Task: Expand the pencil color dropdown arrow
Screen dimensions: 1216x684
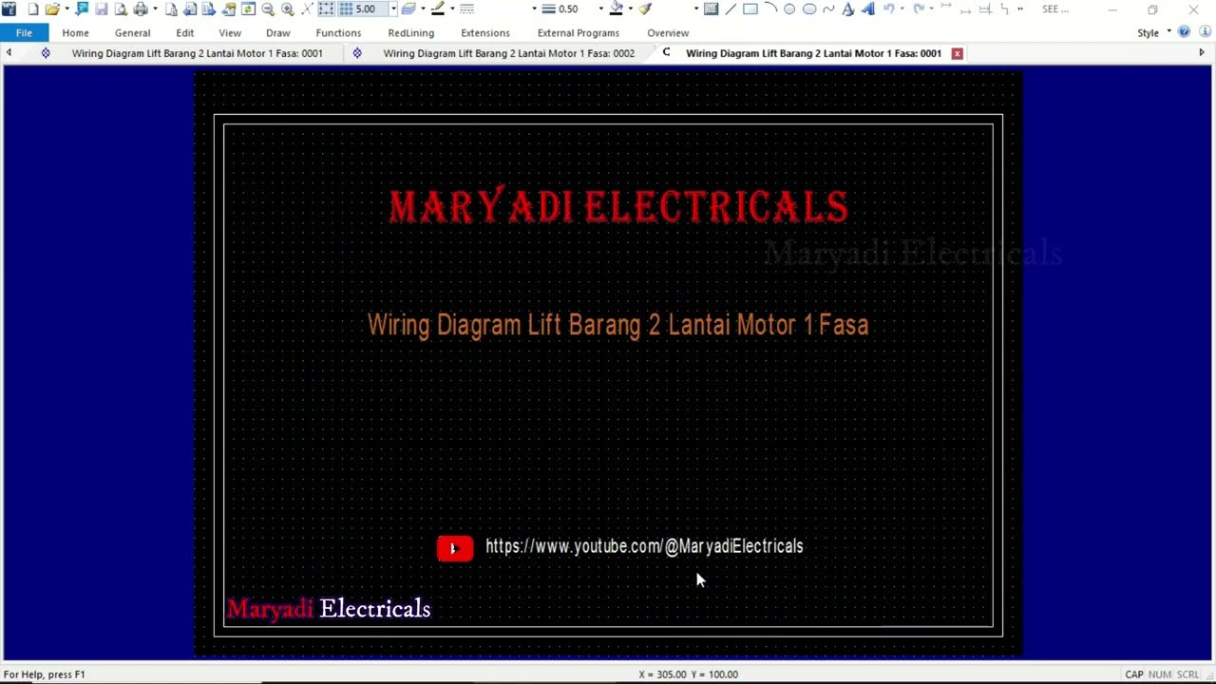Action: pyautogui.click(x=452, y=9)
